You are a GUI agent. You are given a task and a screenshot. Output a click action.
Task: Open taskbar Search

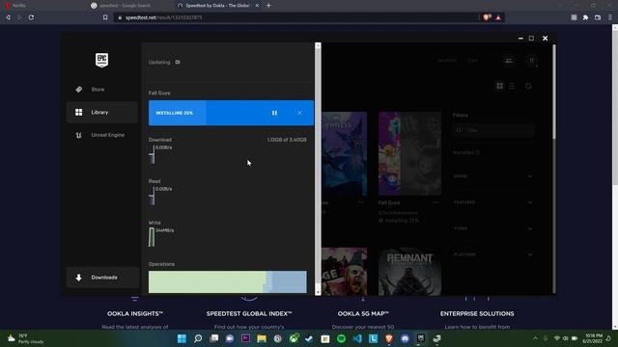pos(198,338)
